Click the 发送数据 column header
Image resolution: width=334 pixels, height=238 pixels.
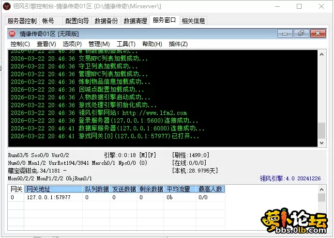tap(123, 189)
